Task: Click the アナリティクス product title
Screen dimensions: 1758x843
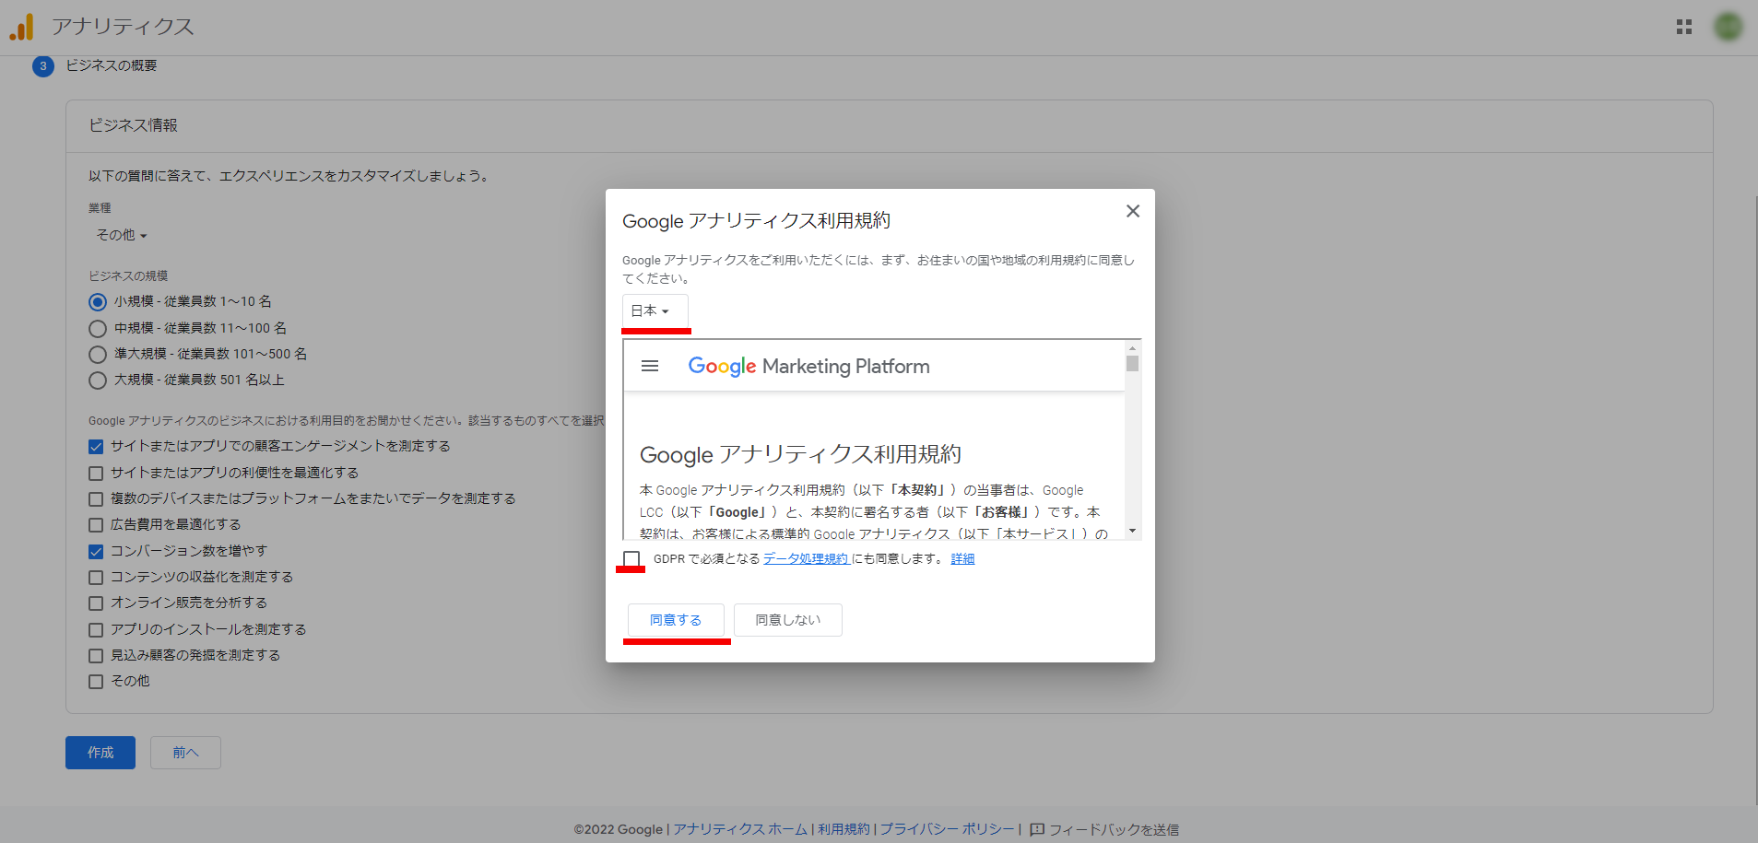Action: tap(123, 27)
